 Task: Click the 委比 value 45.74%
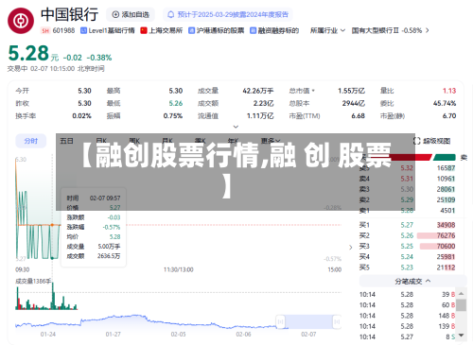click(x=445, y=103)
